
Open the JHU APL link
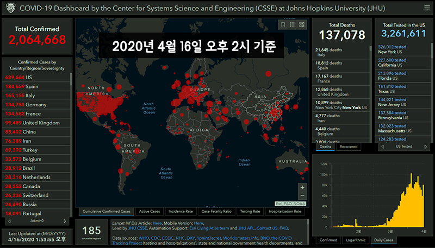click(x=246, y=228)
